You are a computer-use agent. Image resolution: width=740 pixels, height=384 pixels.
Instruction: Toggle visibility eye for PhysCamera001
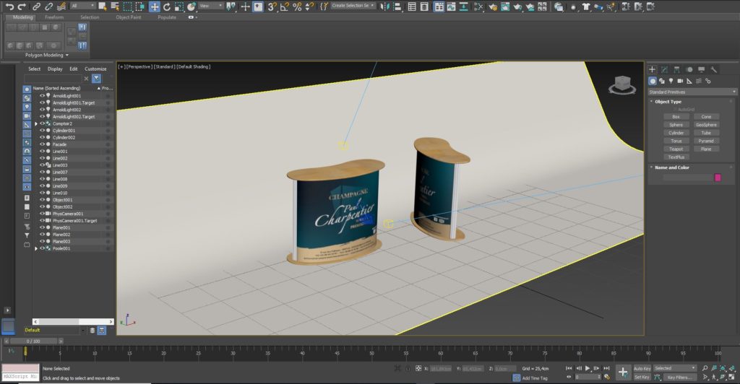[42, 214]
